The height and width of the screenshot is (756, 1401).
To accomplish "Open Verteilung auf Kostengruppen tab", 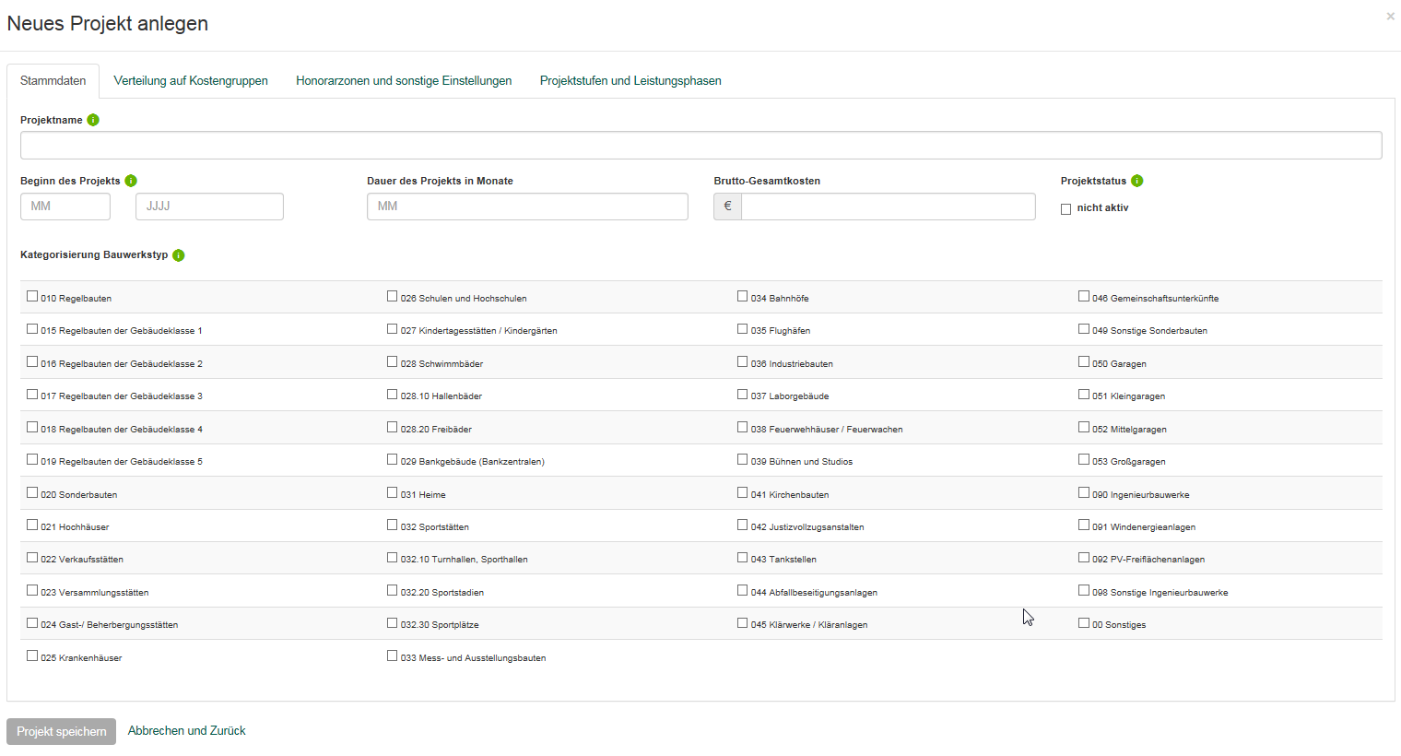I will (x=191, y=81).
